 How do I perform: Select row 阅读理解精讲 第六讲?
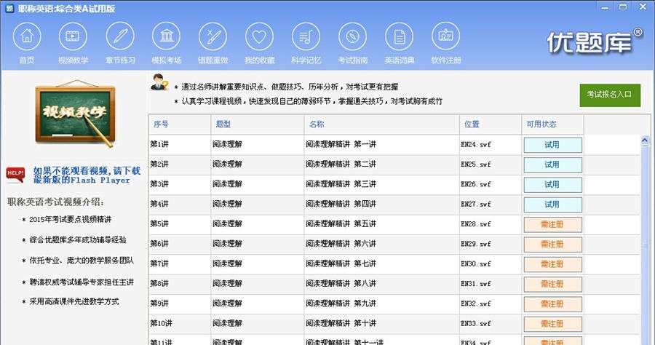(x=394, y=245)
